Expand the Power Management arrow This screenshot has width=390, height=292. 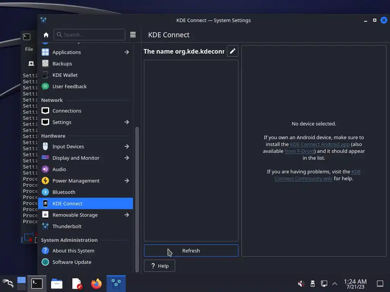pyautogui.click(x=126, y=181)
